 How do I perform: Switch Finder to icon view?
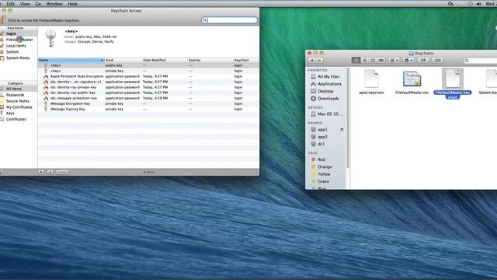coord(356,61)
